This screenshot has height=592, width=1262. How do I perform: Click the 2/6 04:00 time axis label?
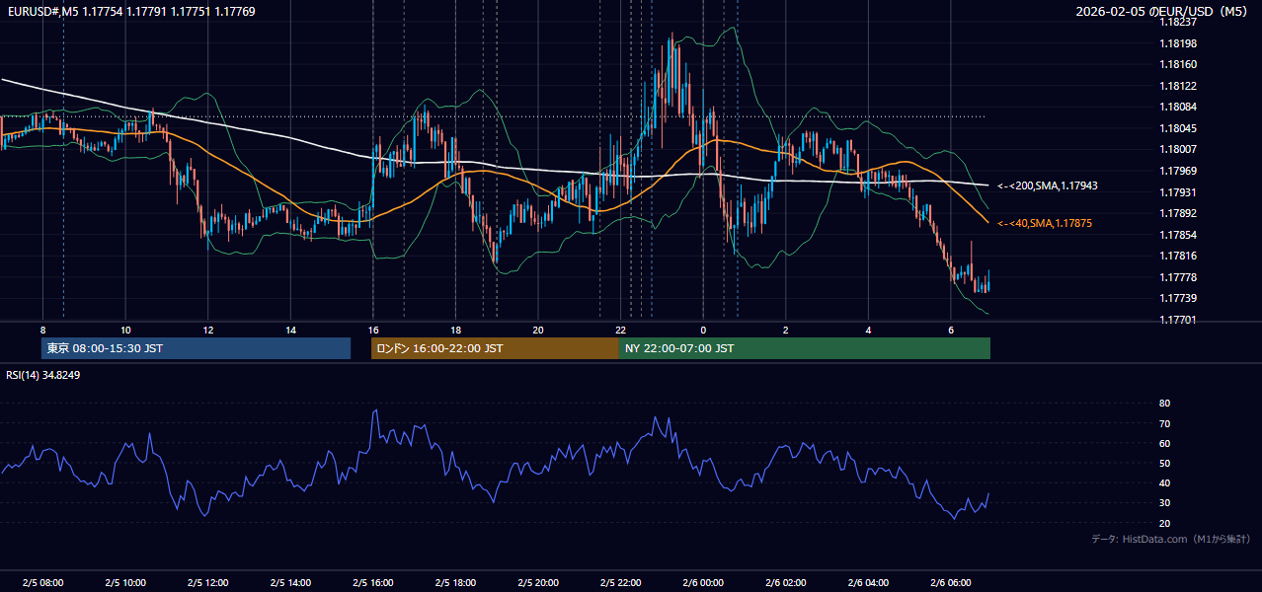pyautogui.click(x=868, y=582)
